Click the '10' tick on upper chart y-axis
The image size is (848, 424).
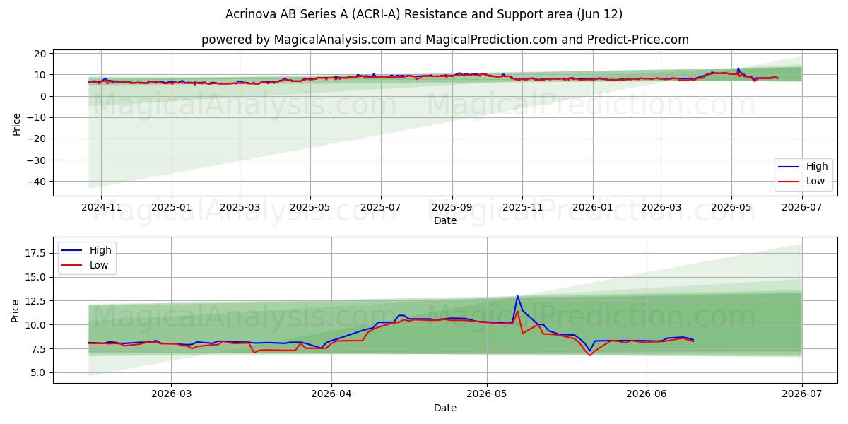pyautogui.click(x=41, y=75)
